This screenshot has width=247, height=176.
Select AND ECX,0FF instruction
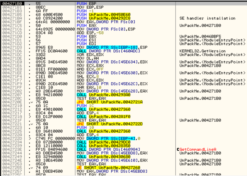(90, 69)
